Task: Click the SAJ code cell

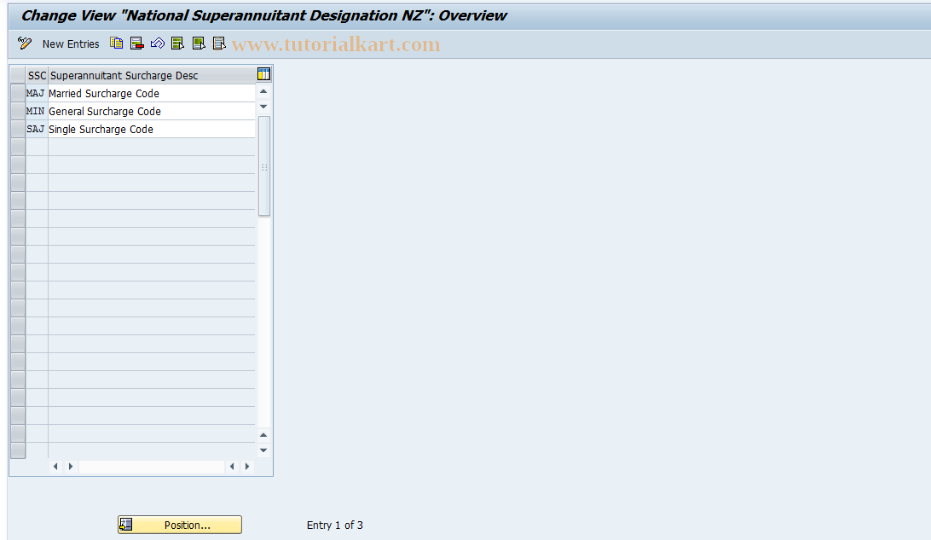Action: coord(36,129)
